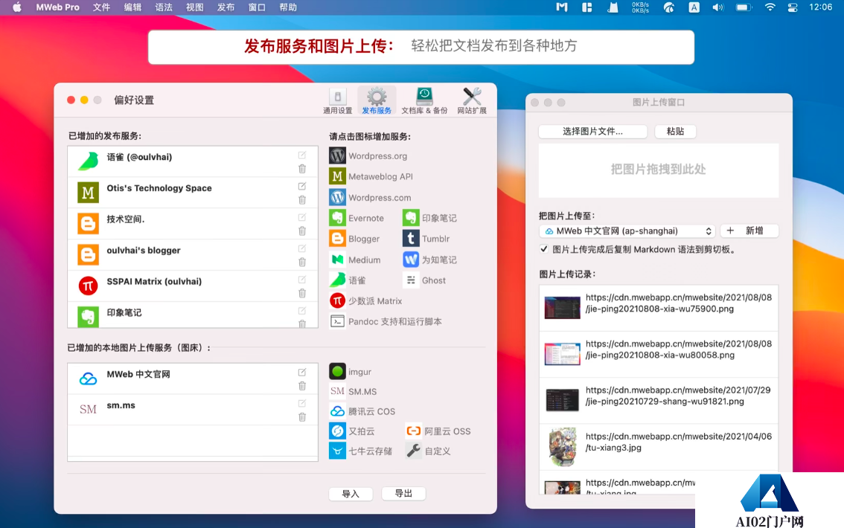Click the 粘贴 paste button
844x528 pixels.
675,131
